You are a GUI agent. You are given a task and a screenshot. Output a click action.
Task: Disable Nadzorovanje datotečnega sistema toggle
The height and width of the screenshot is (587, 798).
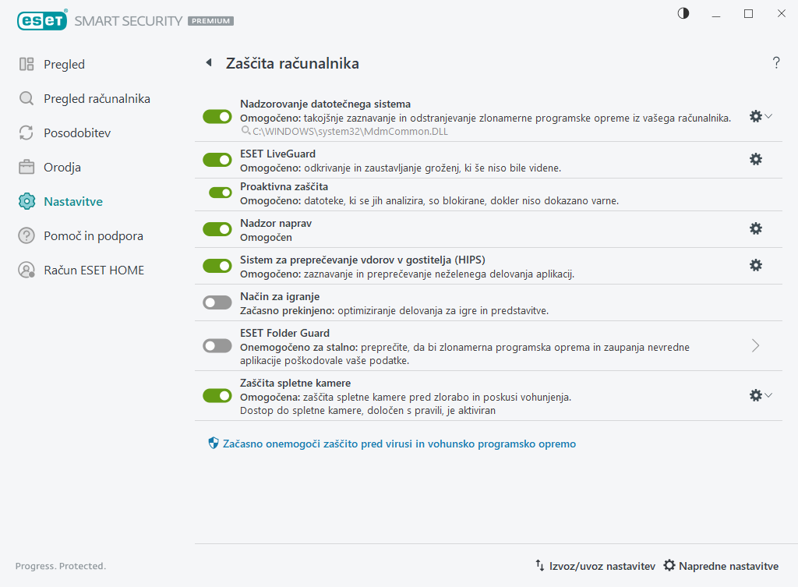click(217, 116)
